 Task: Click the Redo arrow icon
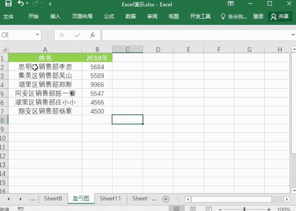(35, 3)
